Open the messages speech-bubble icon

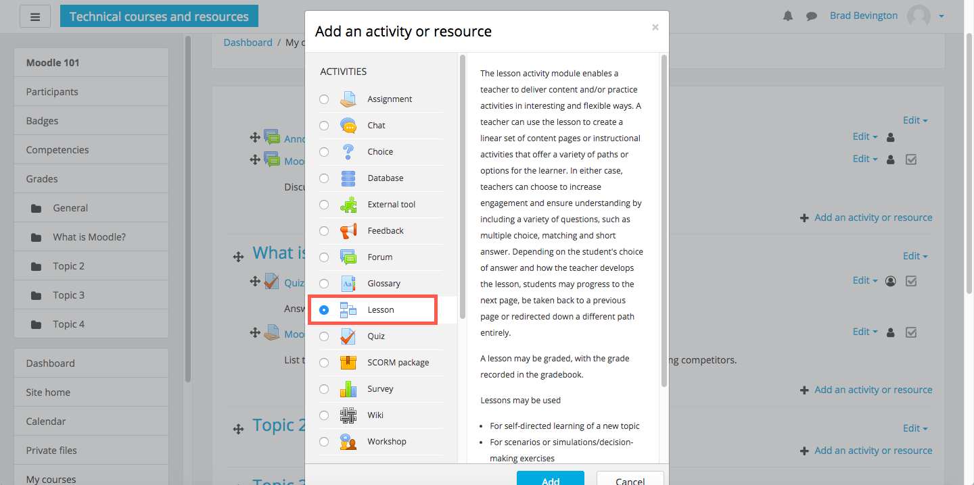(812, 16)
